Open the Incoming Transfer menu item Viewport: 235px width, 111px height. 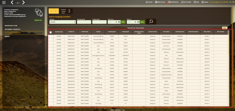(x=12, y=29)
